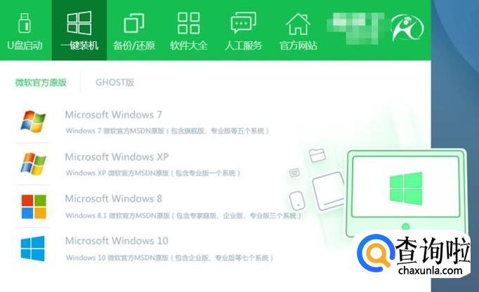The image size is (479, 292).
Task: Click the blue Windows 10 logo
Action: point(33,249)
